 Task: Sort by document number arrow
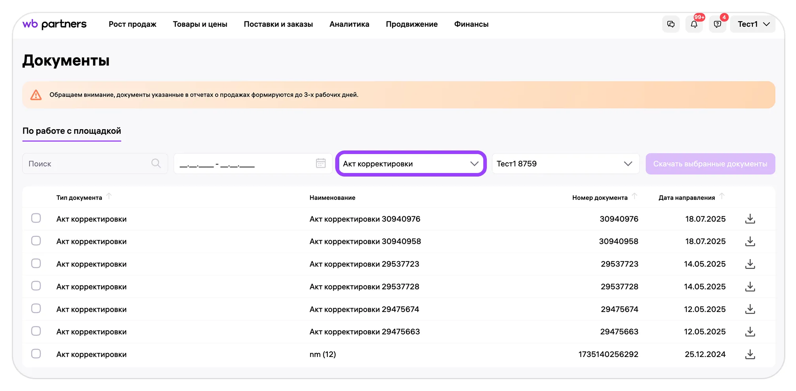tap(635, 196)
